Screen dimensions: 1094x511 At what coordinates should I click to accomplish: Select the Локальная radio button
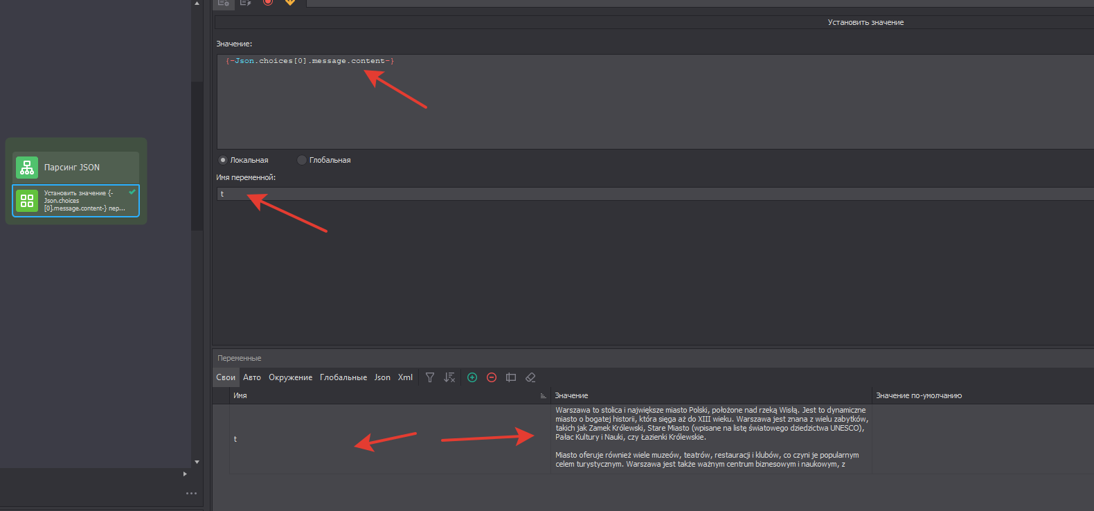click(223, 160)
